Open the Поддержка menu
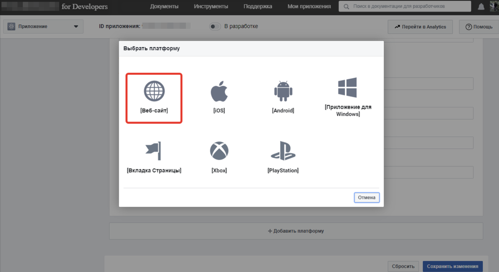The height and width of the screenshot is (272, 499). (258, 7)
